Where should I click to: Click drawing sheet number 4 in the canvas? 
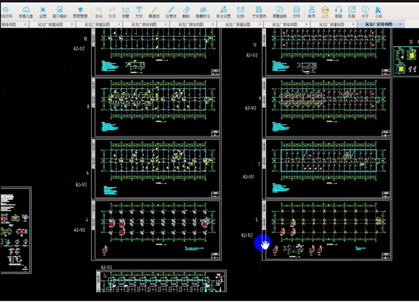[x=88, y=220]
